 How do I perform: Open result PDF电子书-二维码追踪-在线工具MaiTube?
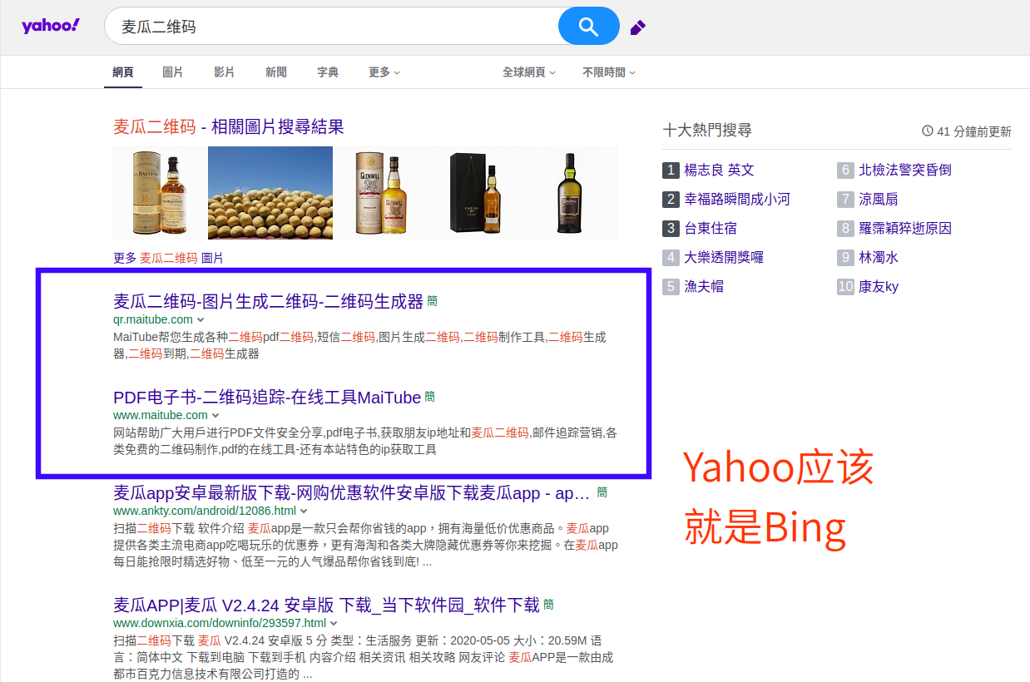267,398
